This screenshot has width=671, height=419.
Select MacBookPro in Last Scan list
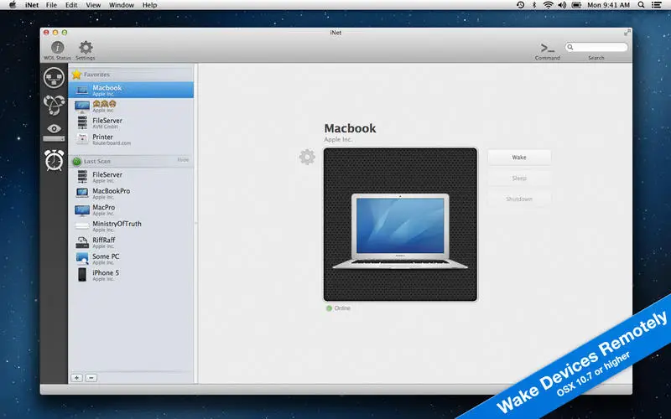[x=131, y=194]
